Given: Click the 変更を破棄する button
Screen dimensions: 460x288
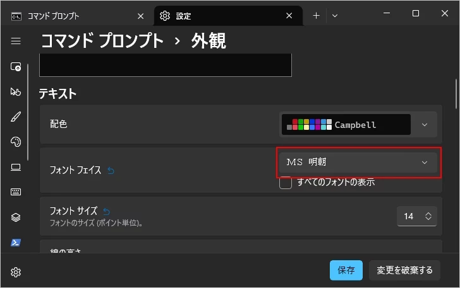Looking at the screenshot, I should point(404,270).
